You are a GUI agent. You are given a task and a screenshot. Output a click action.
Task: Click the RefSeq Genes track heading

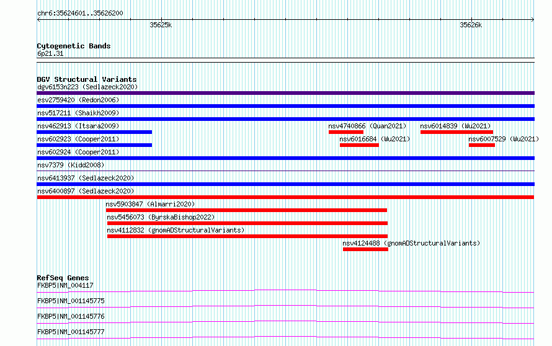point(63,278)
